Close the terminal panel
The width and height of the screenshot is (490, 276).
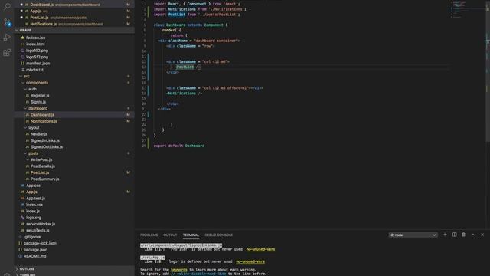tap(482, 235)
